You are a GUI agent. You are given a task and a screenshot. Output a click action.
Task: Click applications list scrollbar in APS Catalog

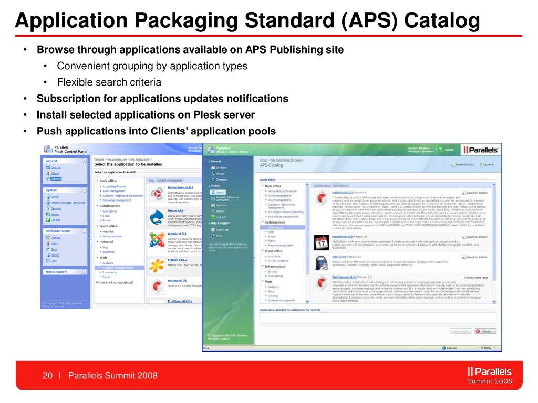coord(494,243)
